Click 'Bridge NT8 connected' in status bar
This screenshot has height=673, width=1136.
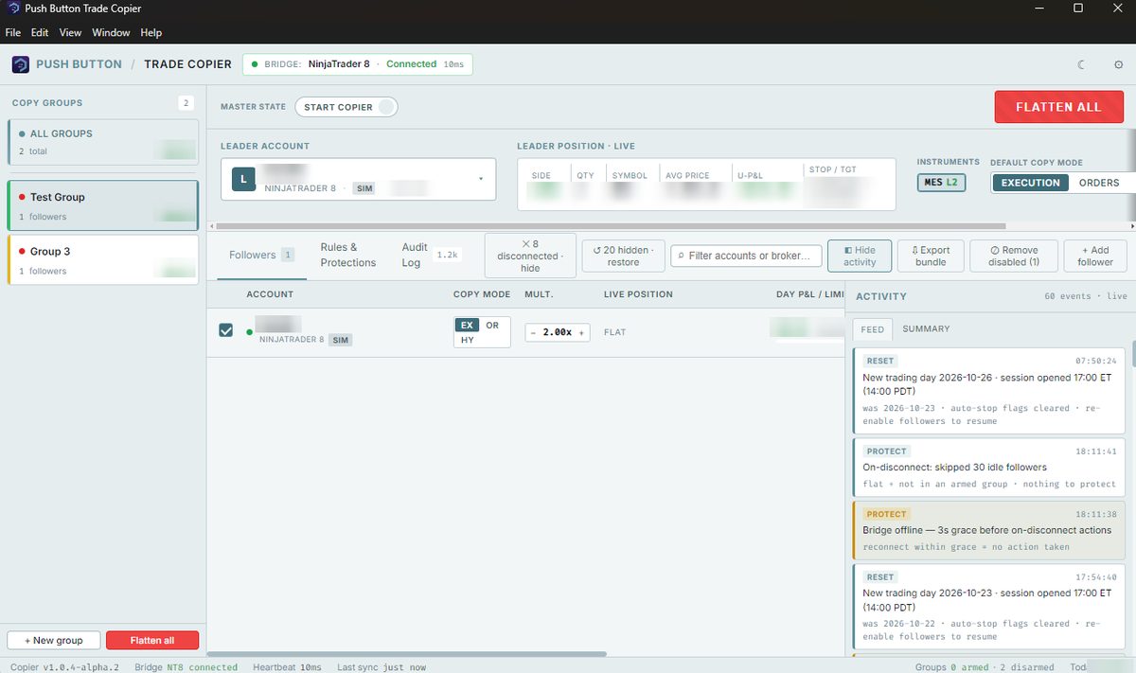click(186, 667)
